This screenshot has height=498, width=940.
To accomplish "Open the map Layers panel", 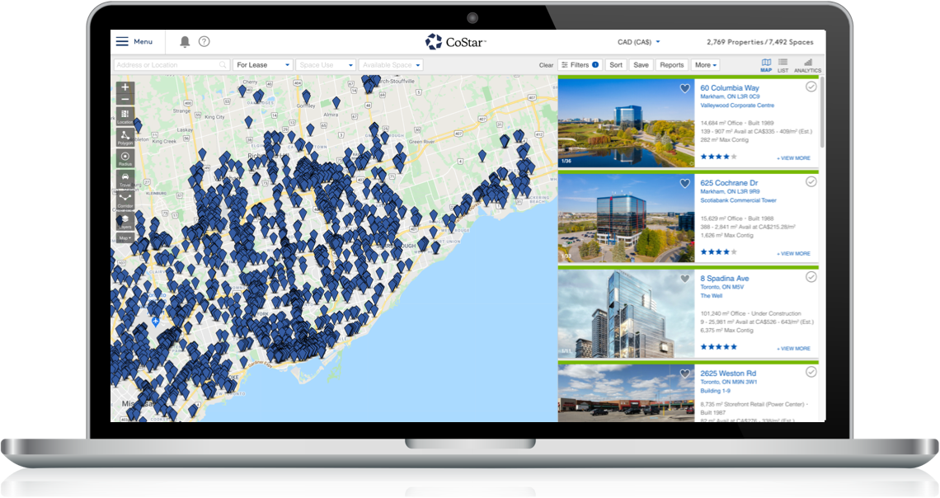I will (x=125, y=221).
